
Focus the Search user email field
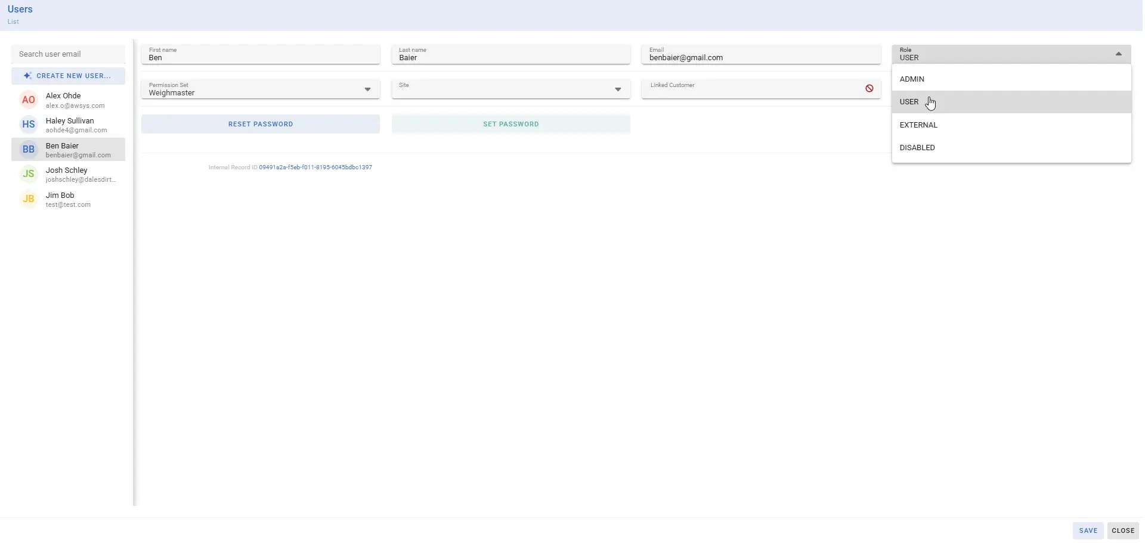(x=68, y=54)
